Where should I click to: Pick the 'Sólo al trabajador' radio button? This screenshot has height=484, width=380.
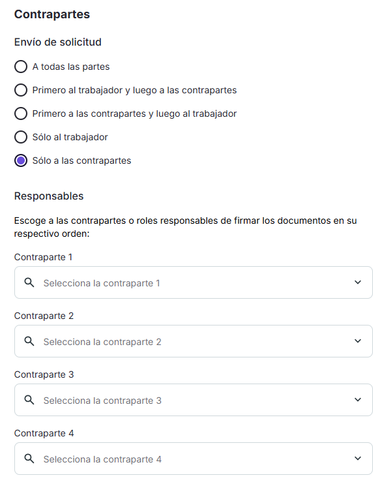coord(21,137)
